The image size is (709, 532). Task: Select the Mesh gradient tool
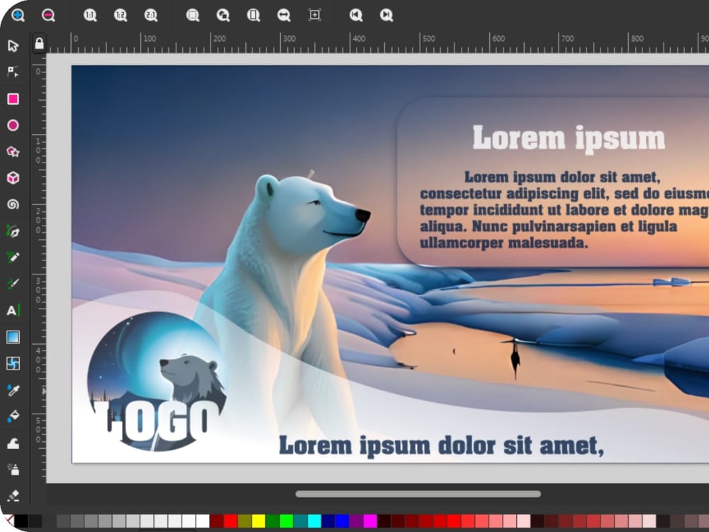pos(13,363)
